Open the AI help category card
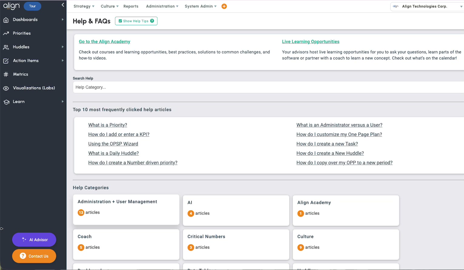Image resolution: width=464 pixels, height=270 pixels. (236, 211)
